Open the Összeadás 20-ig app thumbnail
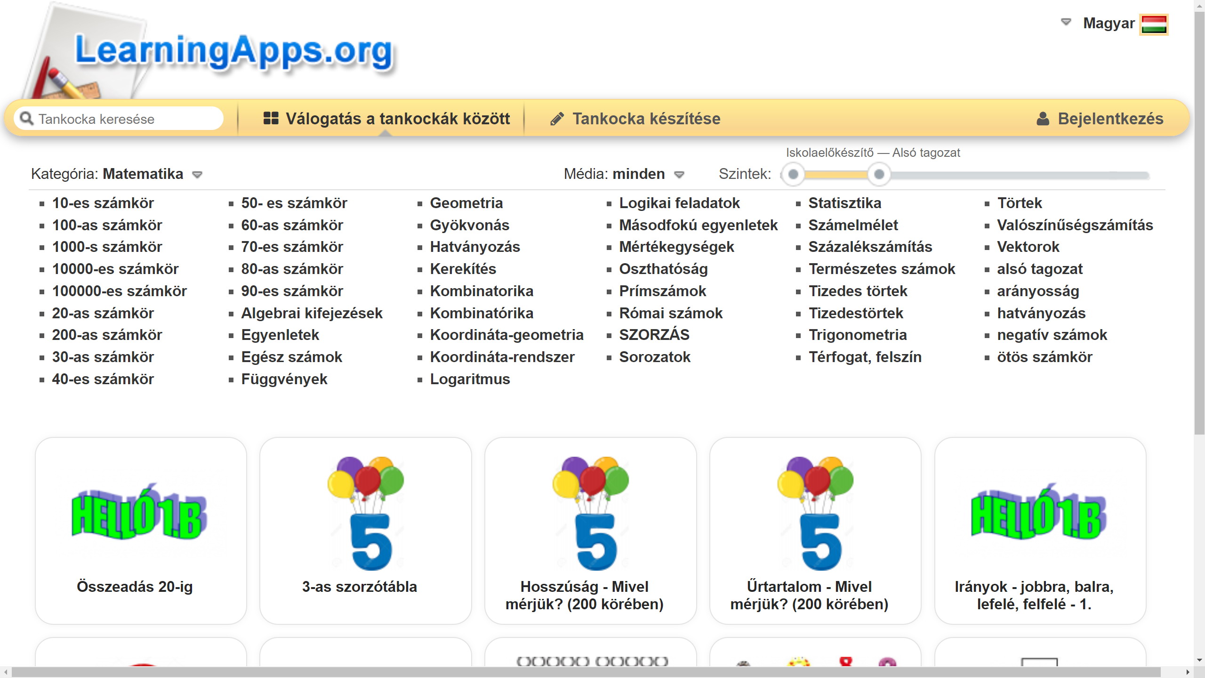1205x678 pixels. 140,527
